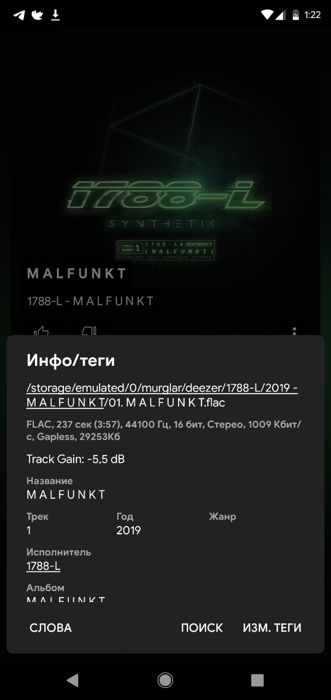The height and width of the screenshot is (700, 331).
Task: Tap the bird app notification icon
Action: click(x=37, y=15)
